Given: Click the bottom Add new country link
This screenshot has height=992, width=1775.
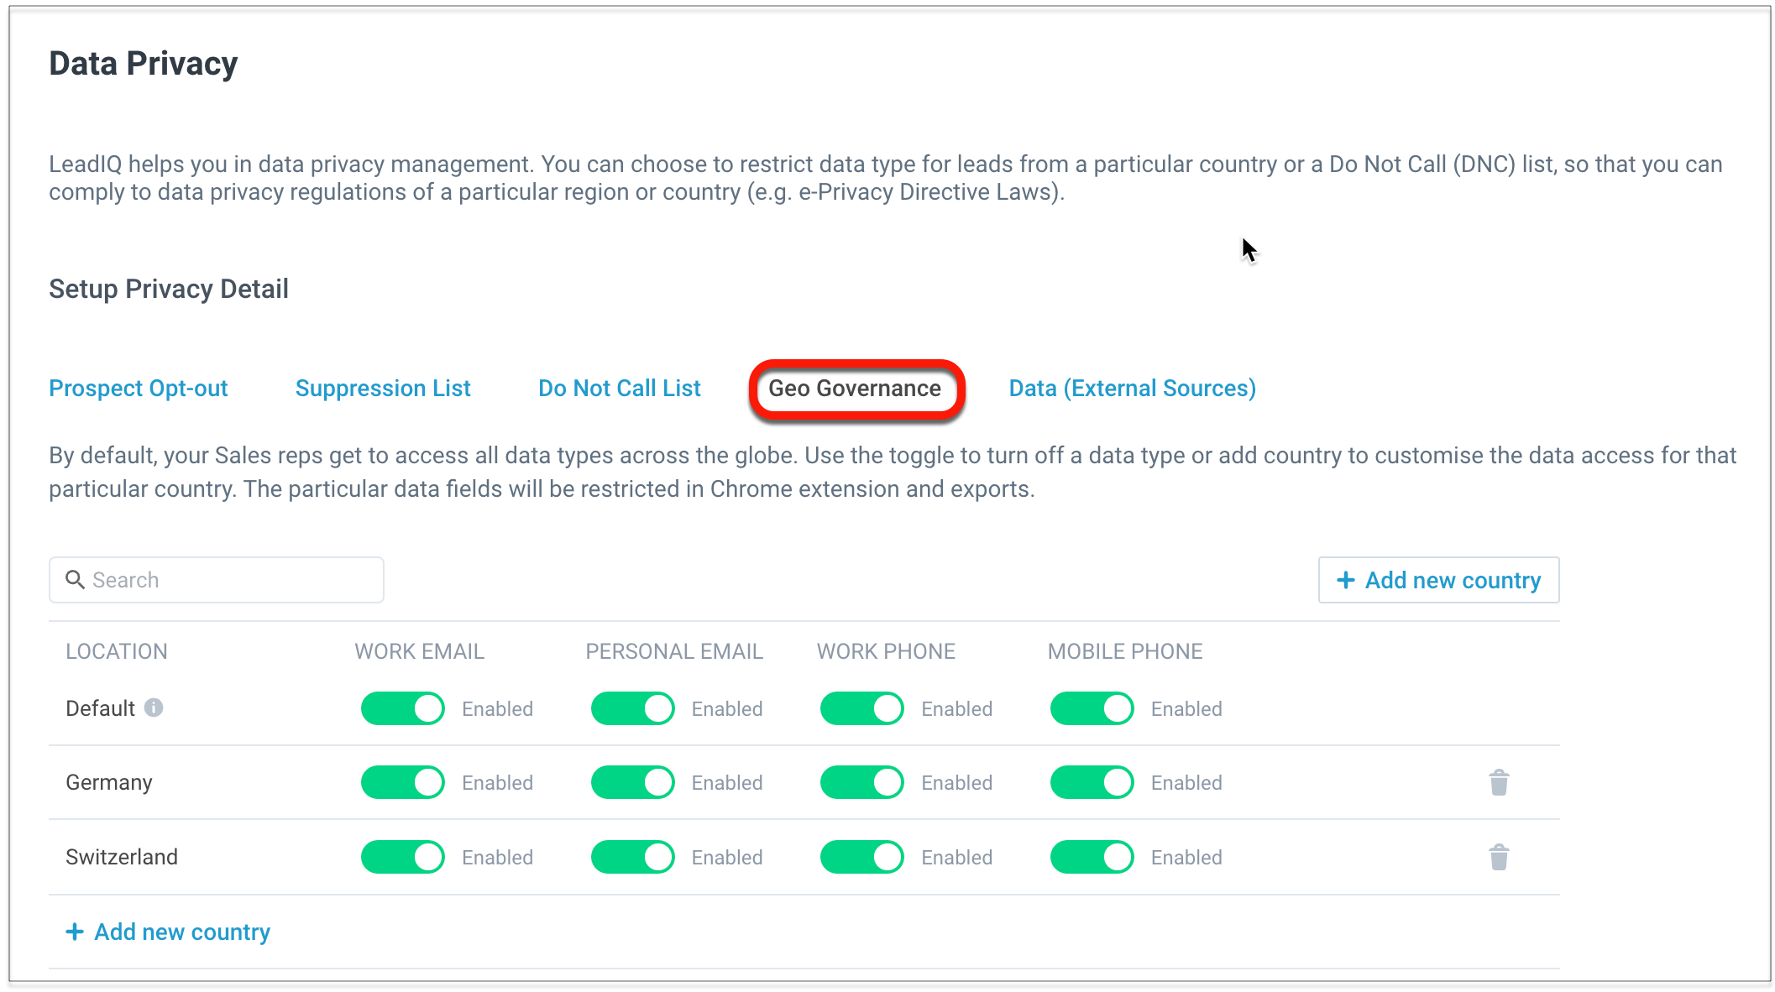Looking at the screenshot, I should pyautogui.click(x=169, y=932).
